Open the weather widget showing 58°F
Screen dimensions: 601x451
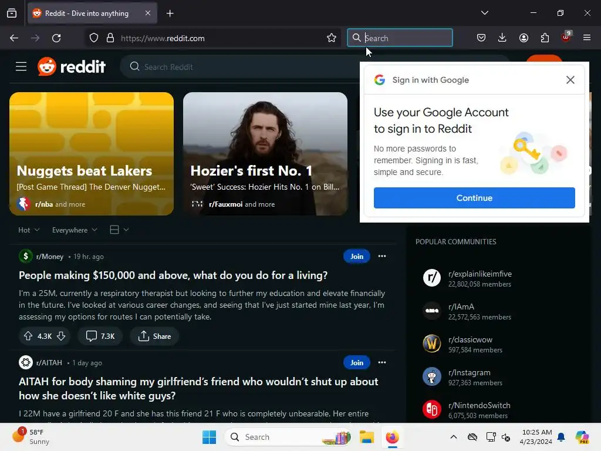31,437
